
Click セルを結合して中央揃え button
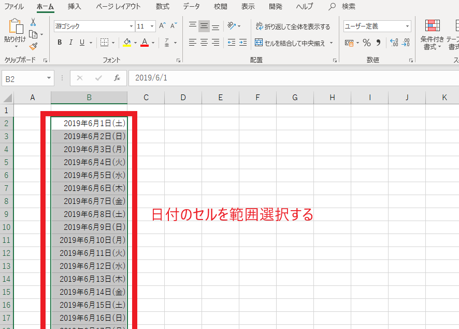click(290, 43)
